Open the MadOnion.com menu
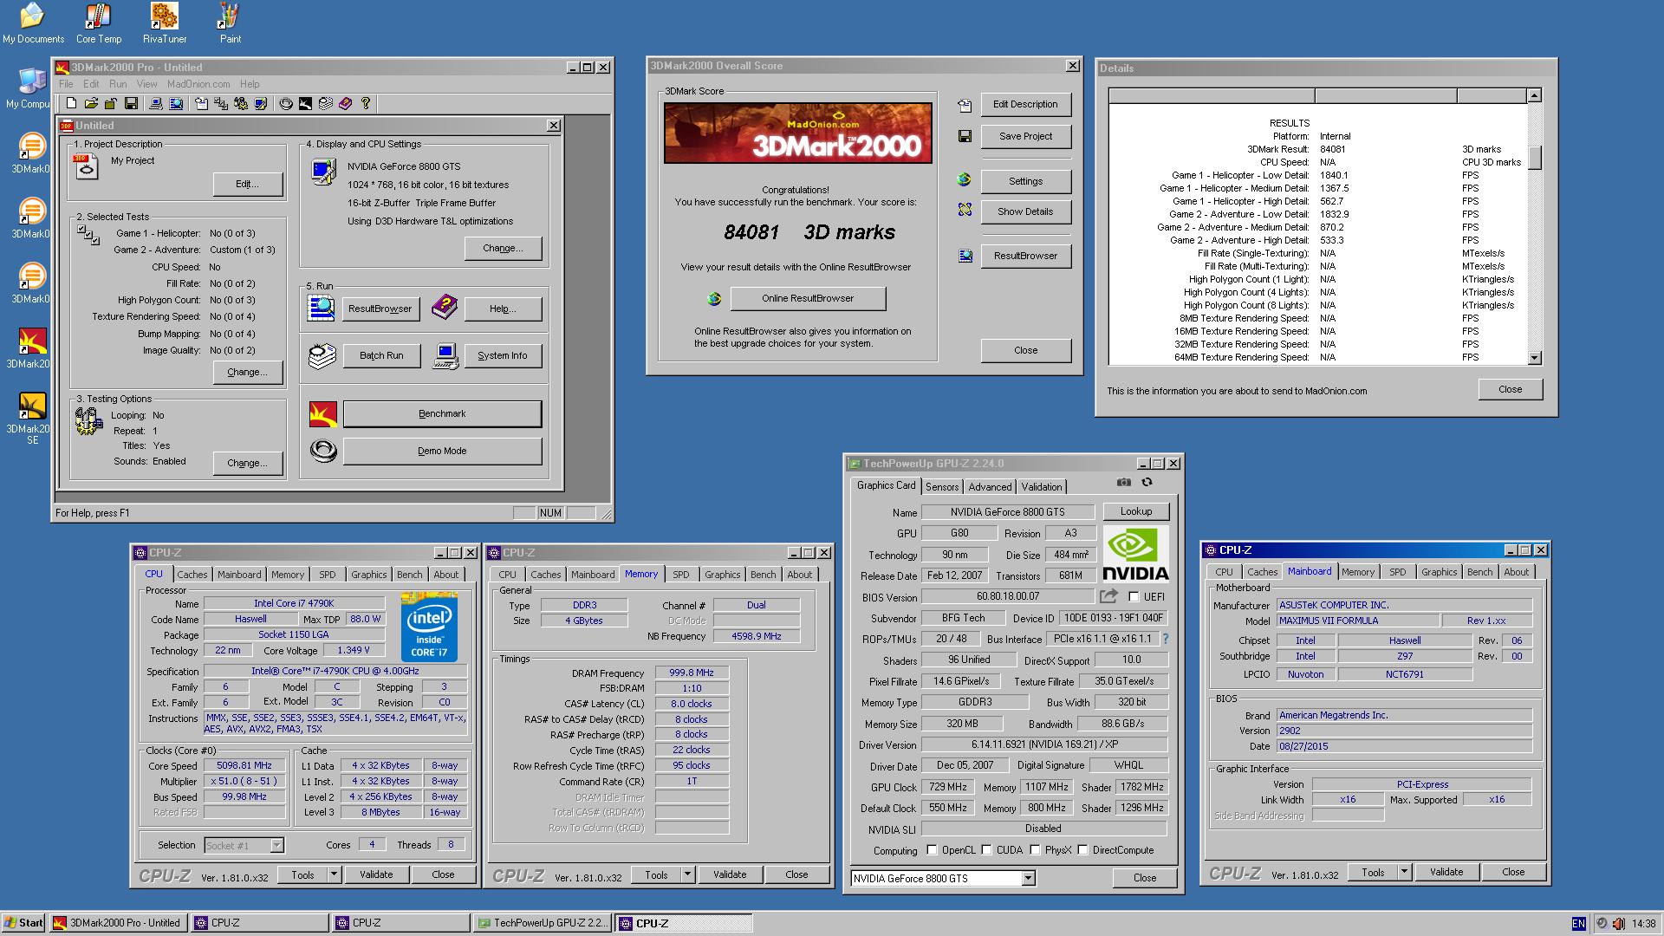 [x=198, y=84]
